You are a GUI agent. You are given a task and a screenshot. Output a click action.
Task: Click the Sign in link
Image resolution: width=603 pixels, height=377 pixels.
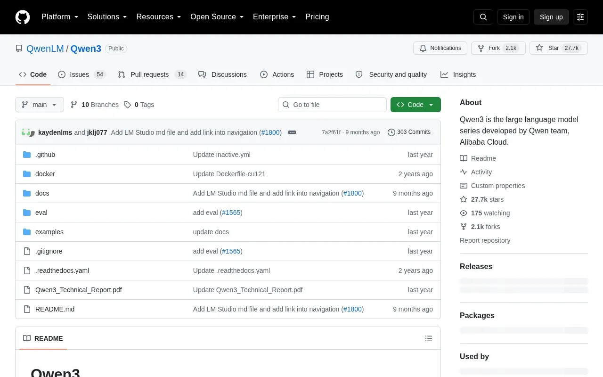(x=513, y=17)
